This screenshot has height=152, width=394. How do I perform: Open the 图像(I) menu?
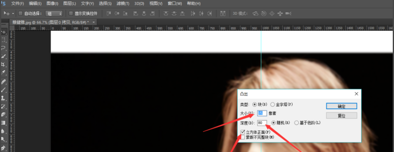(x=52, y=4)
